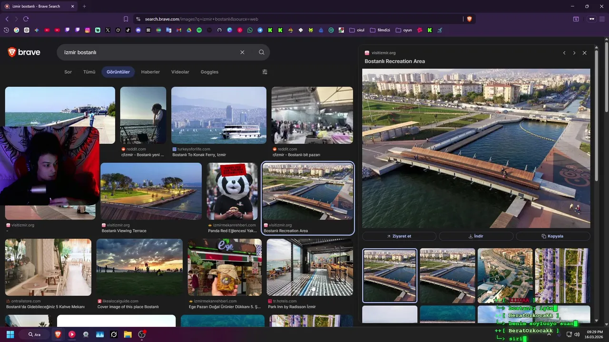
Task: Switch to the Videolar tab
Action: [180, 72]
